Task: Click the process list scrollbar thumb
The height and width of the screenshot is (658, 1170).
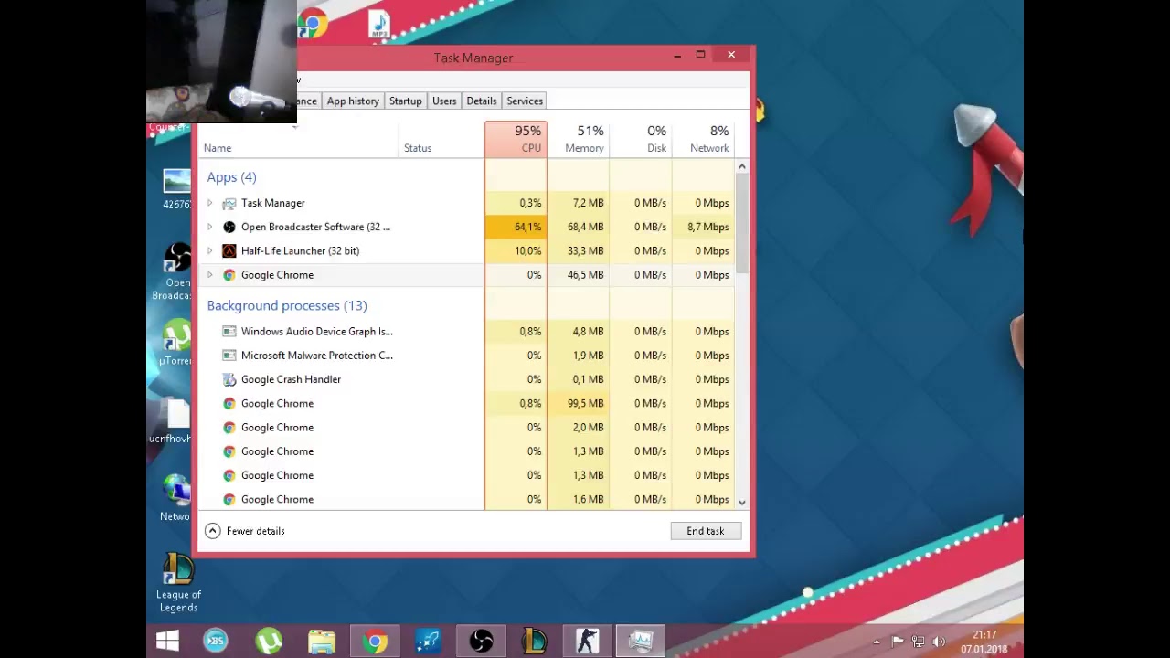Action: pos(742,224)
